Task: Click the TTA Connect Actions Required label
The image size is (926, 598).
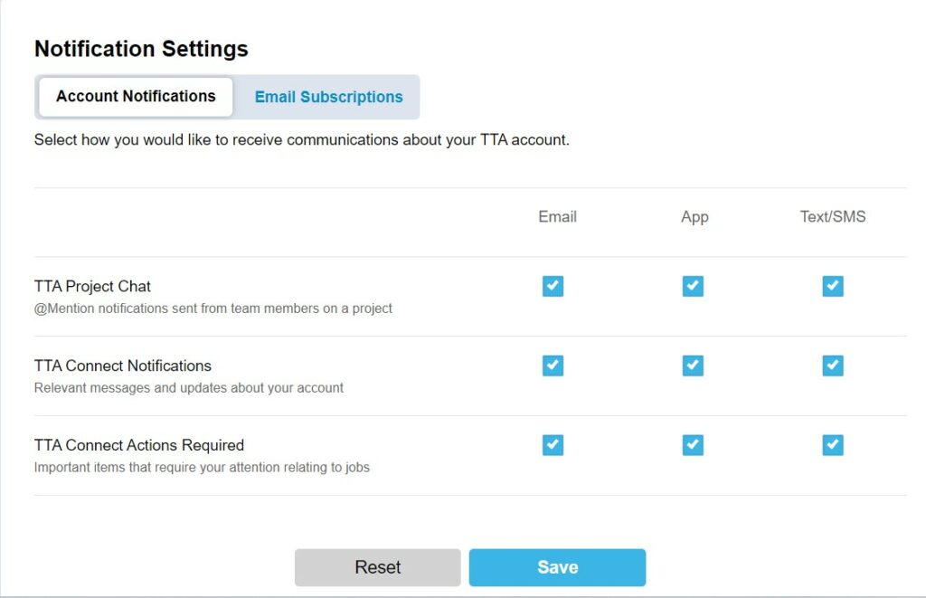Action: [138, 445]
